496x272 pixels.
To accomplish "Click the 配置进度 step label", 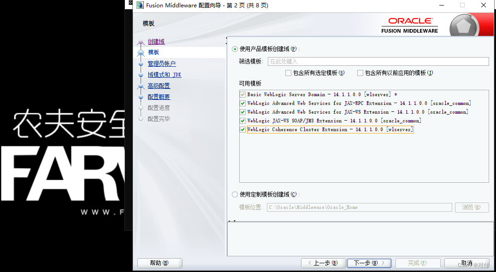I will pos(159,108).
